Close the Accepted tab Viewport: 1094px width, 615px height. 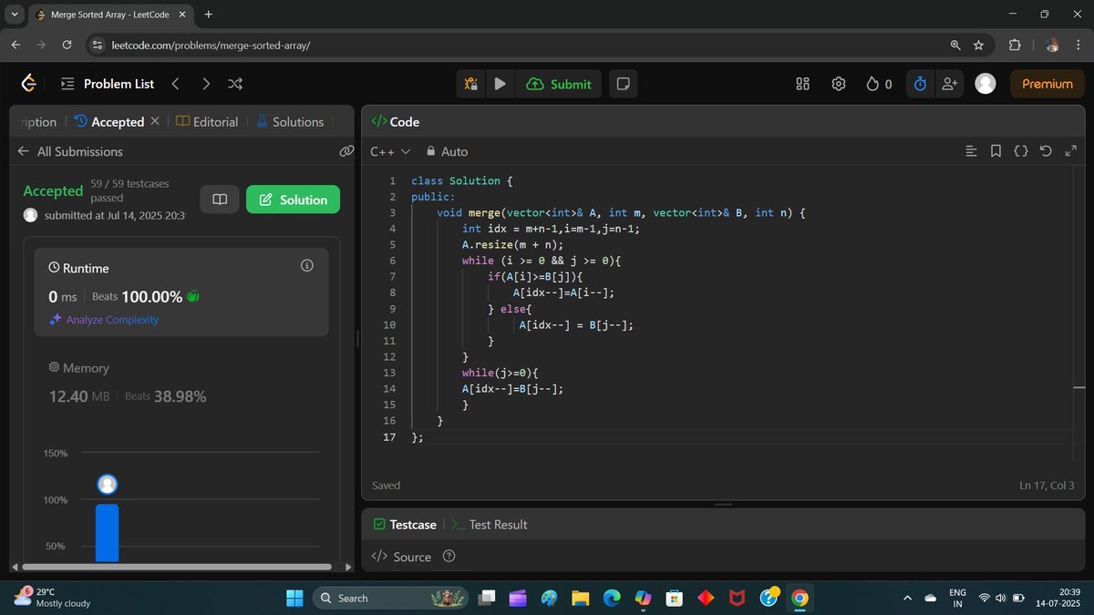coord(155,120)
